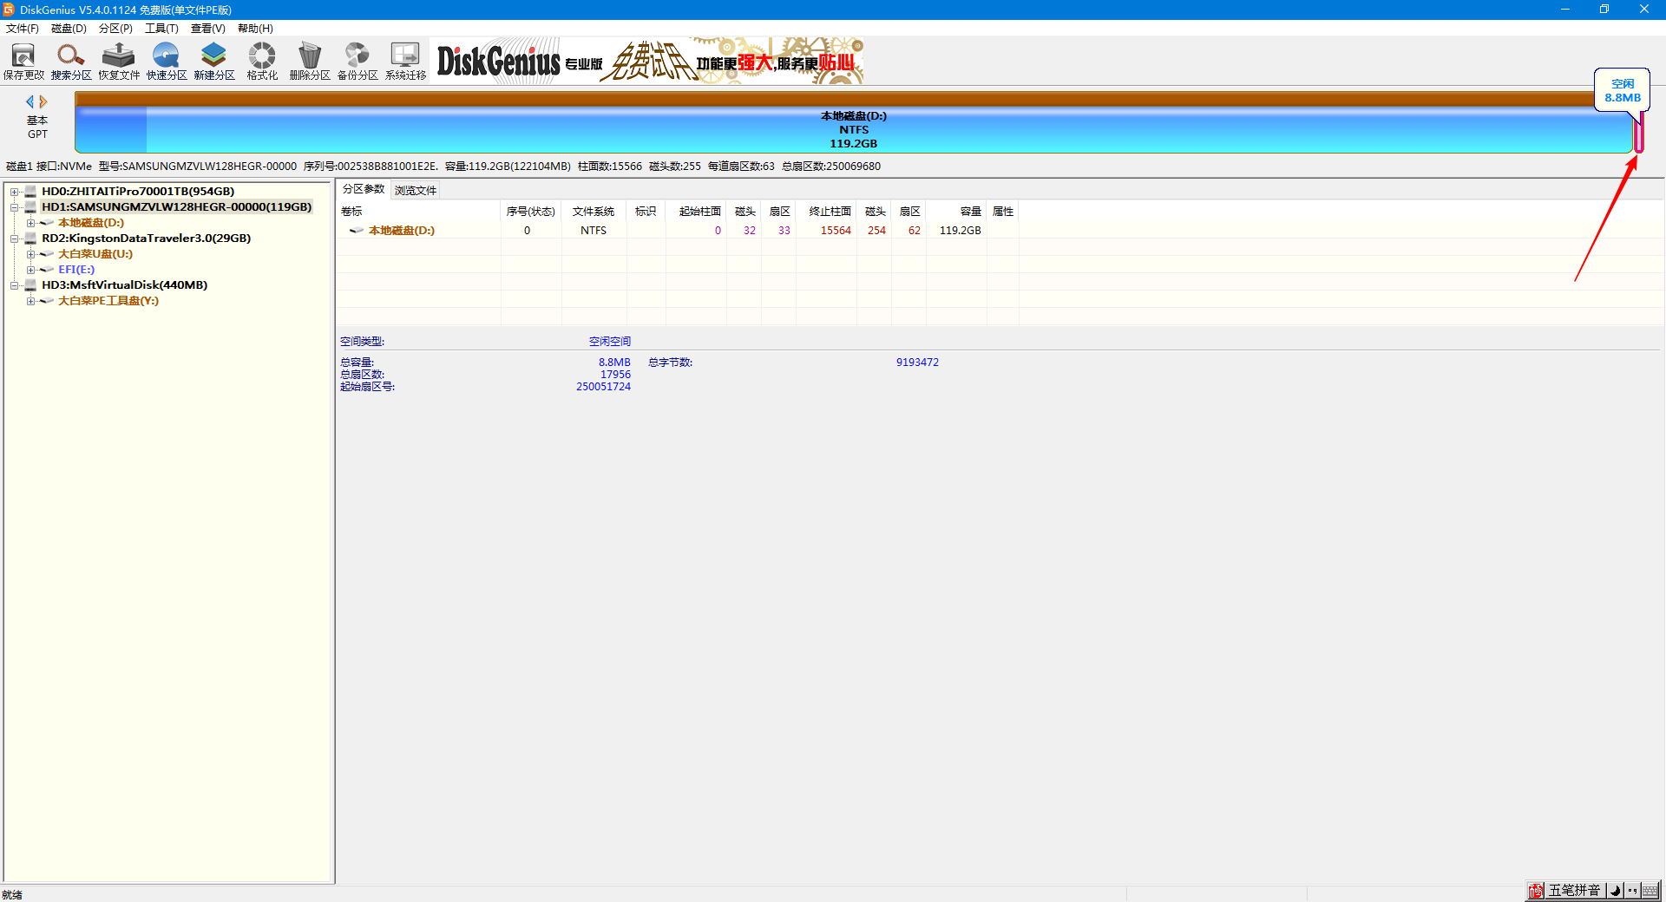Toggle the IME punctuation mode button
The width and height of the screenshot is (1666, 902).
coord(1632,891)
